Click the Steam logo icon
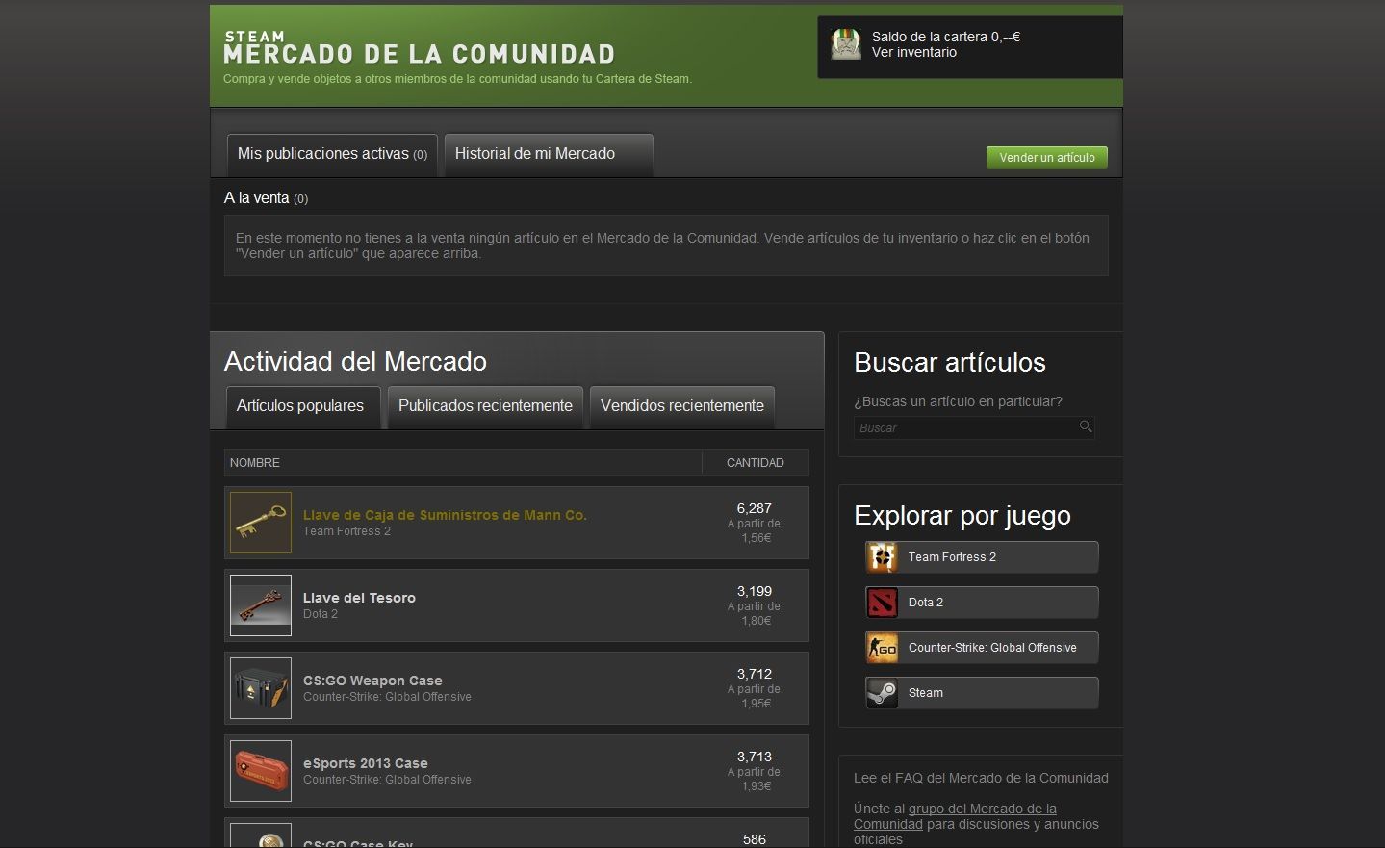Viewport: 1385px width, 848px height. [x=882, y=693]
